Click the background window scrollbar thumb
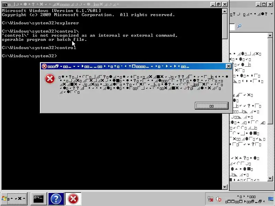The width and height of the screenshot is (275, 206). point(270,81)
